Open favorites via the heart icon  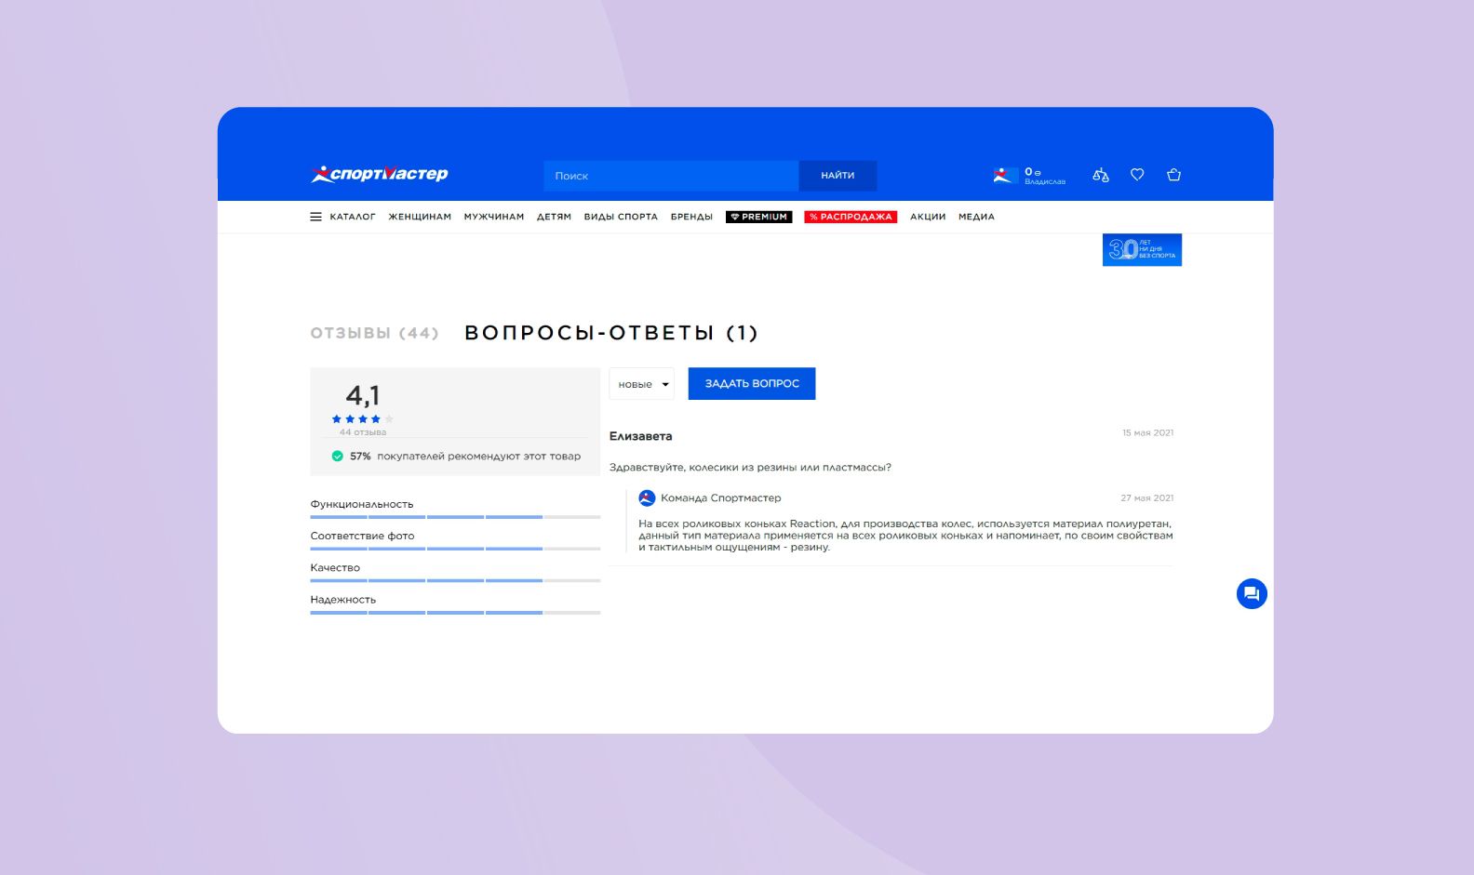tap(1137, 175)
